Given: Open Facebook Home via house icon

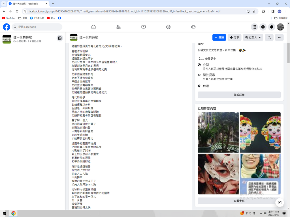Looking at the screenshot, I should [x=93, y=27].
